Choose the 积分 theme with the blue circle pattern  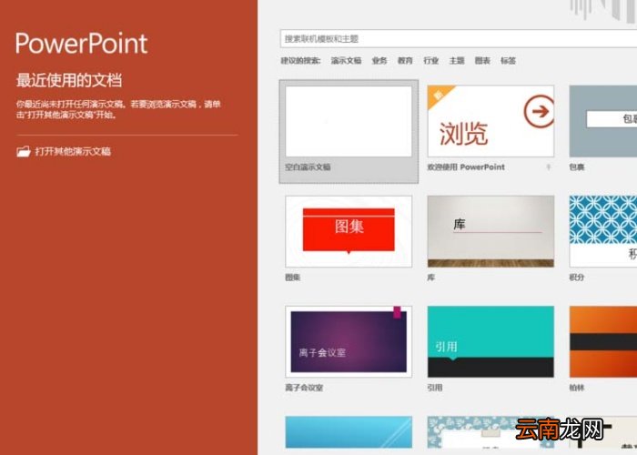pos(602,231)
